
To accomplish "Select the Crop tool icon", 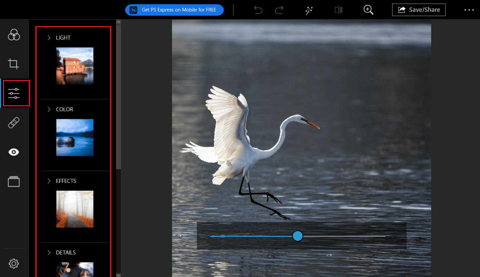I will point(13,63).
